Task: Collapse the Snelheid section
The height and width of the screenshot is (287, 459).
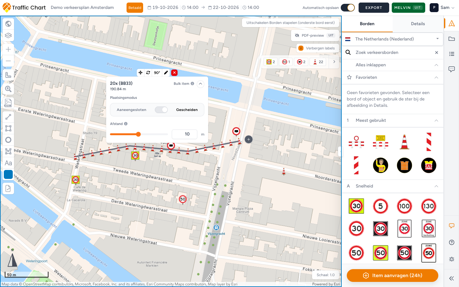Action: click(436, 186)
